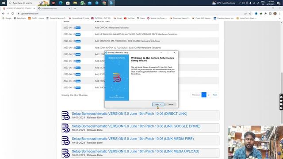The image size is (283, 159).
Task: Open the network icon in system tray
Action: pos(254,3)
